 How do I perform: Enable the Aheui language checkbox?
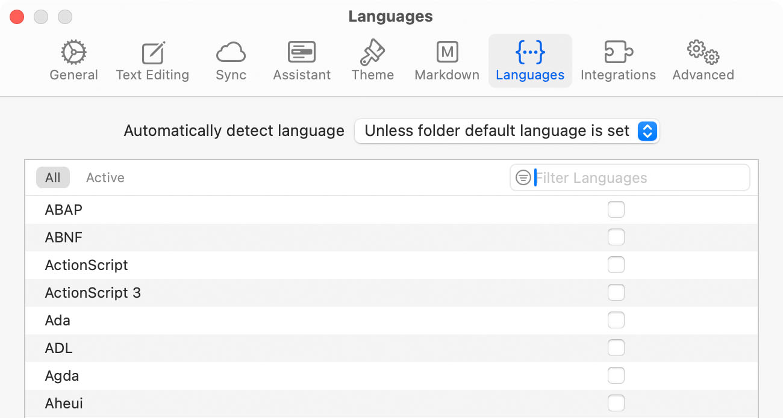click(x=616, y=403)
